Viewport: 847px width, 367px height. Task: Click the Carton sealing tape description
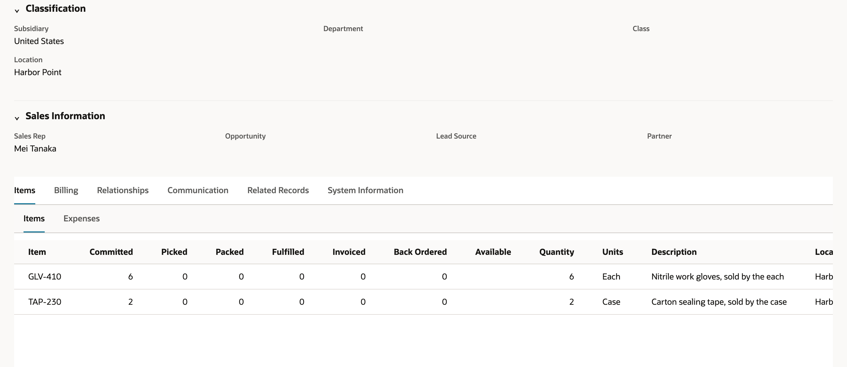tap(719, 302)
